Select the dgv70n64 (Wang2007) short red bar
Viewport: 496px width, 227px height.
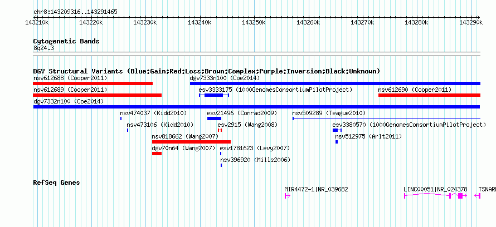(x=157, y=154)
